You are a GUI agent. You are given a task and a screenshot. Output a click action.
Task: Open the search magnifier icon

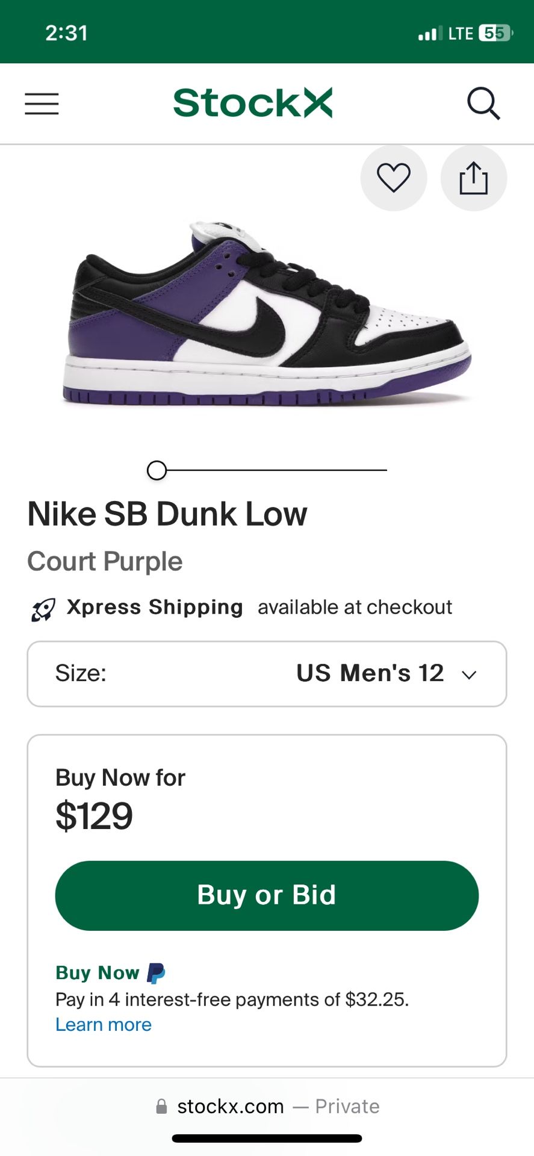coord(483,104)
